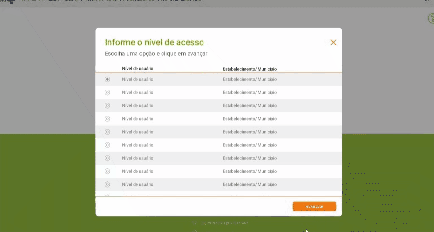Choose the third row radio option
Image resolution: width=434 pixels, height=232 pixels.
[x=108, y=105]
